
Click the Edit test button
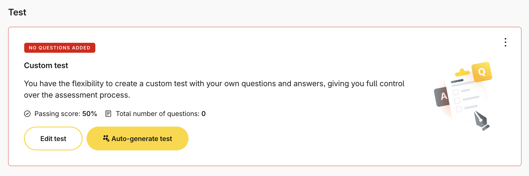pos(53,139)
